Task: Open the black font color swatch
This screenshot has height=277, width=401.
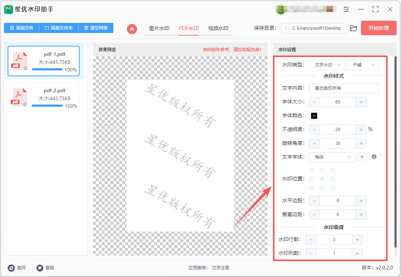Action: click(314, 116)
